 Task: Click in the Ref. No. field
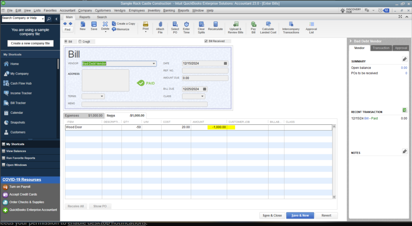[x=205, y=71]
